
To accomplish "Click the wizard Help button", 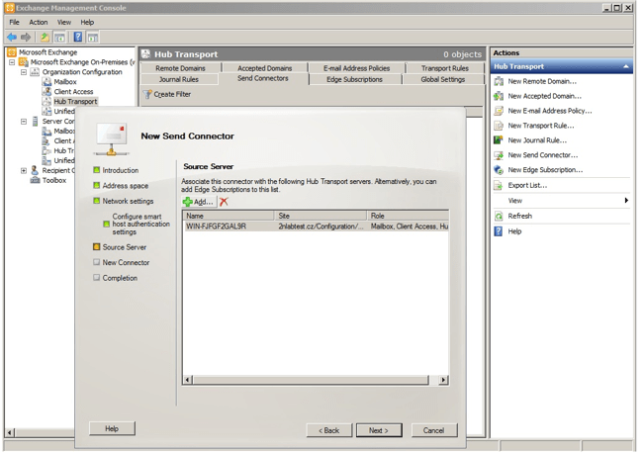I will tap(112, 428).
